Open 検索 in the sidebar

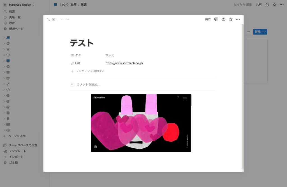coord(9,11)
